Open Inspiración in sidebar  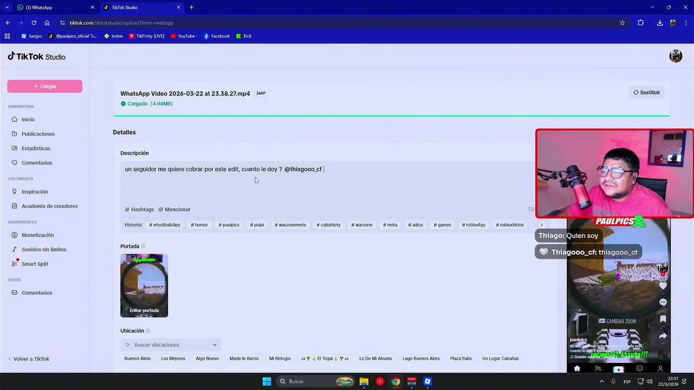tap(35, 192)
